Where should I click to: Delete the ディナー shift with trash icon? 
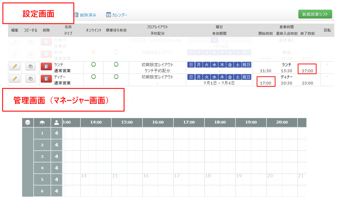tap(46, 79)
